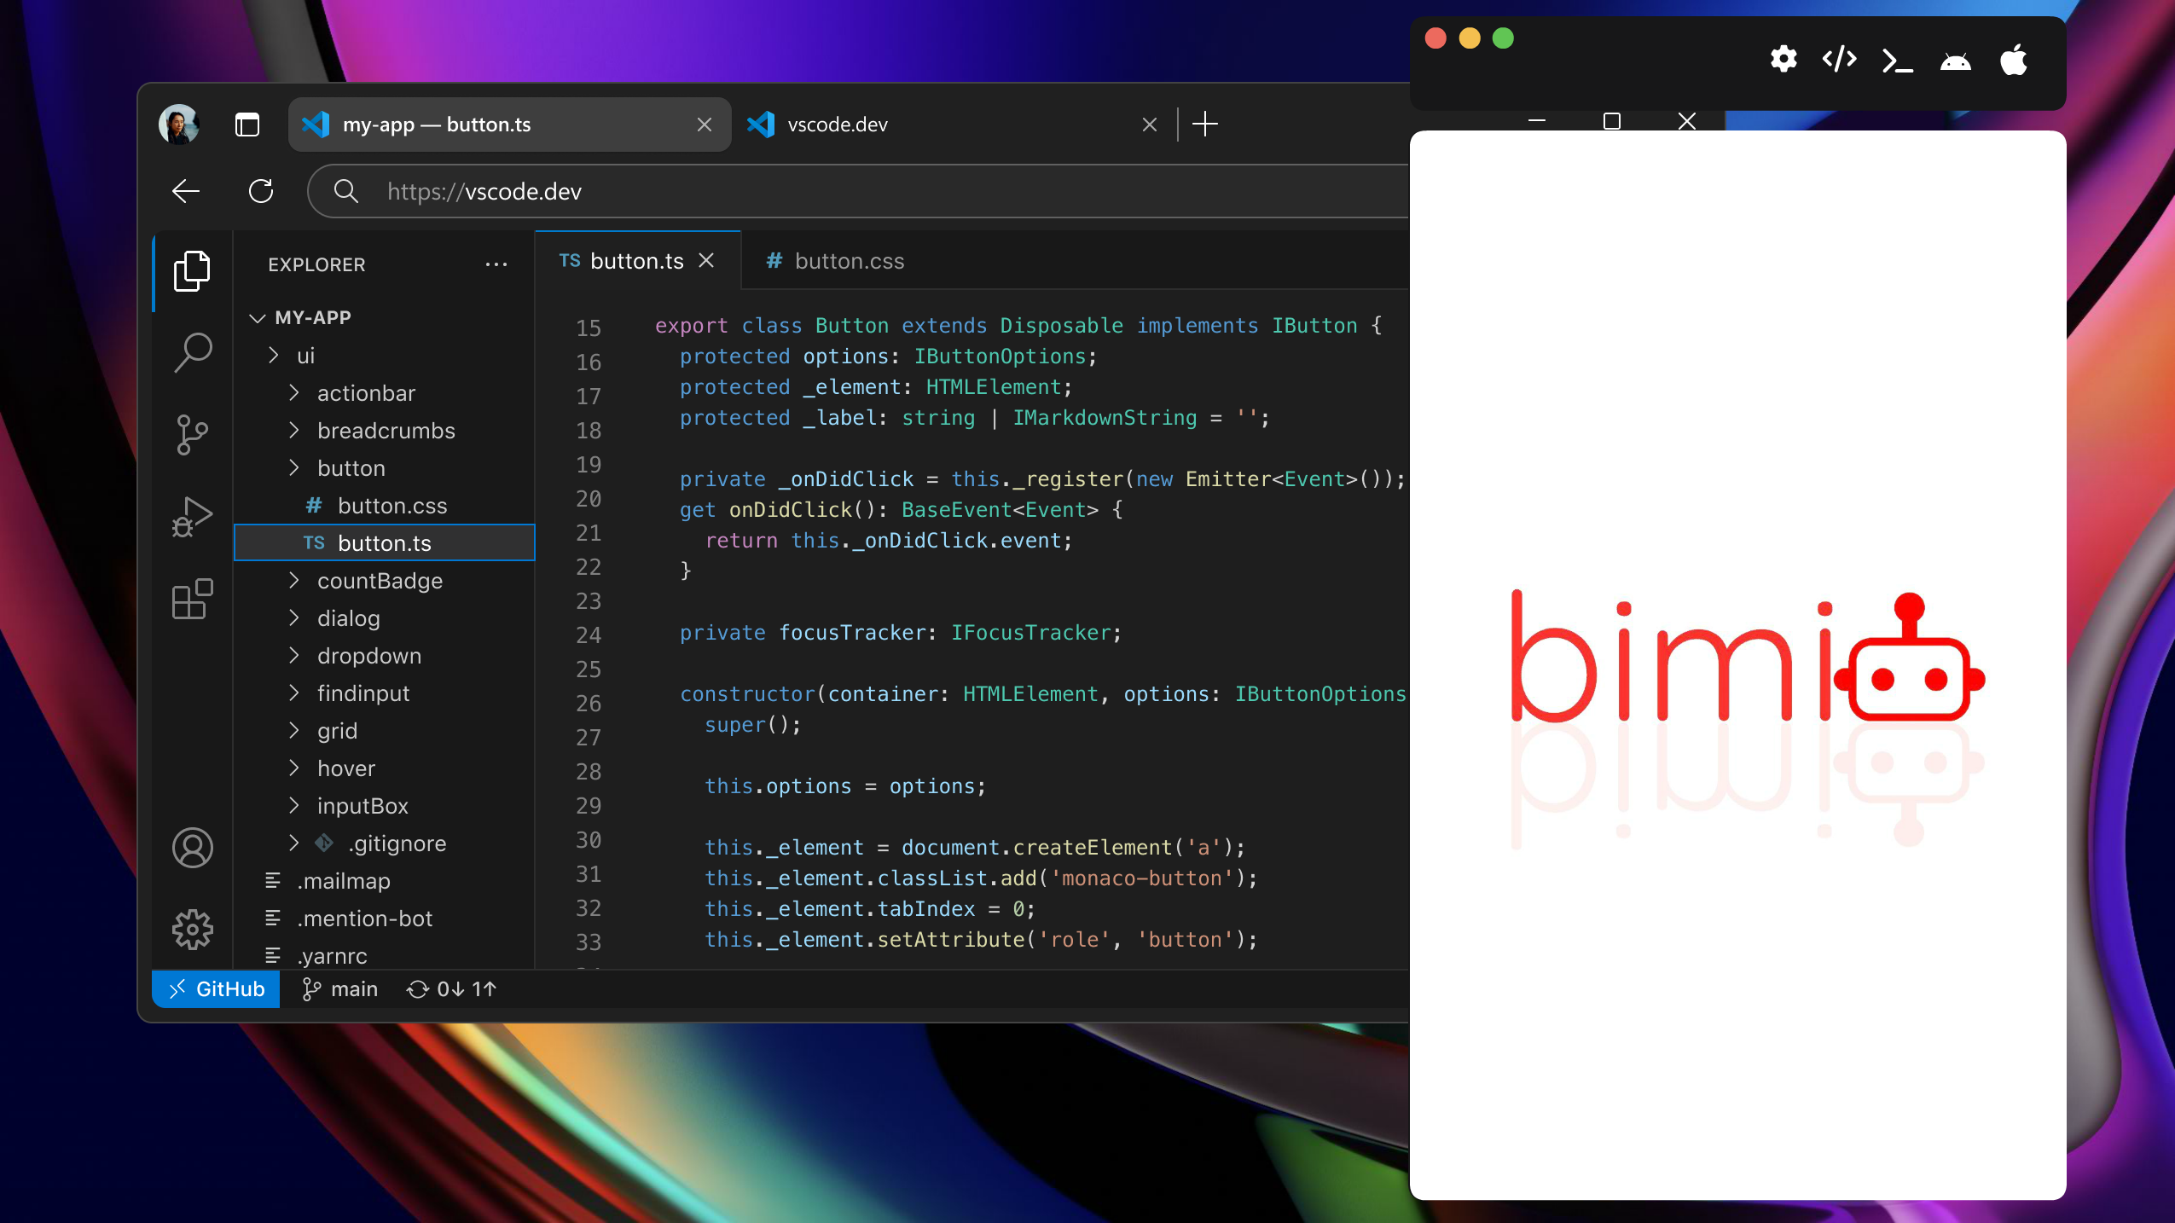
Task: Click 'IButtonOptions' on line 16
Action: pyautogui.click(x=1000, y=356)
